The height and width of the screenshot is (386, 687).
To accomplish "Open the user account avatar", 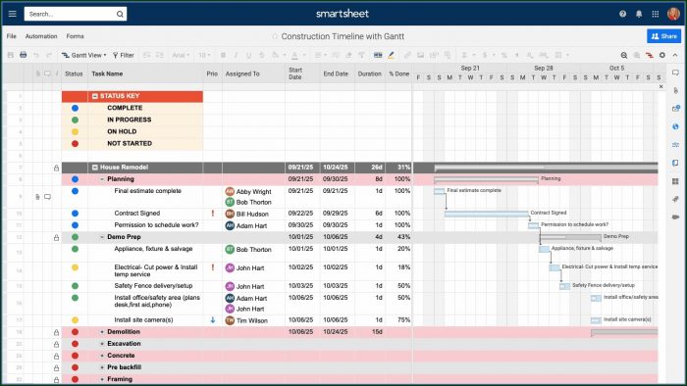I will pos(673,14).
